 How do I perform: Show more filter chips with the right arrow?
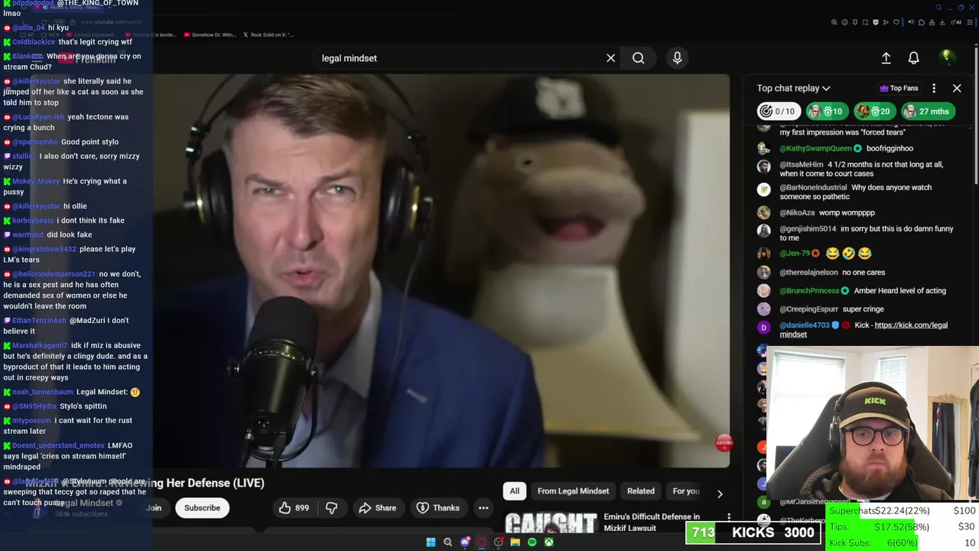coord(720,494)
